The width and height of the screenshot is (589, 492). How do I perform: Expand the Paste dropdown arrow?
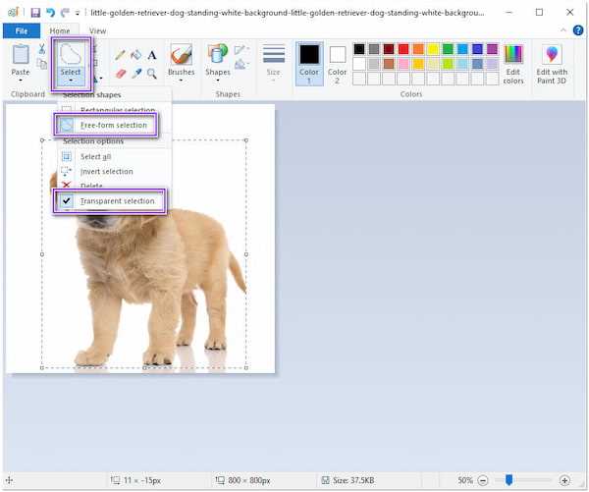[21, 80]
